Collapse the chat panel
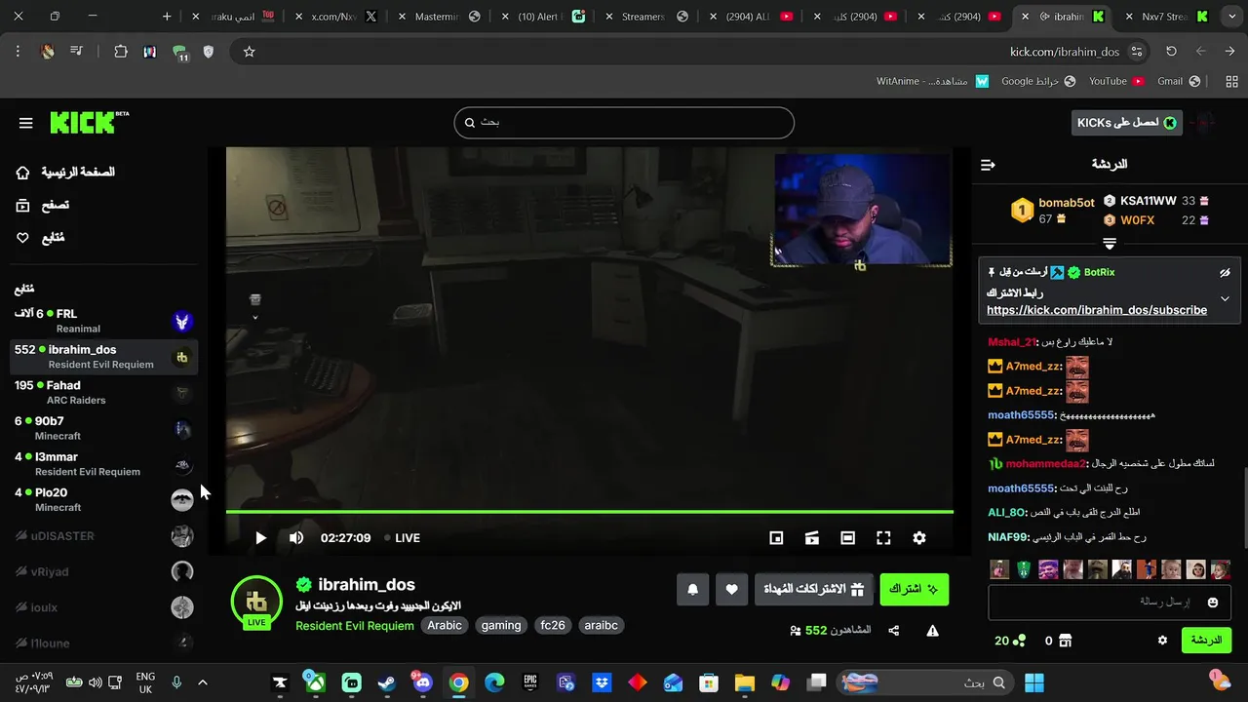This screenshot has height=702, width=1248. pos(988,165)
